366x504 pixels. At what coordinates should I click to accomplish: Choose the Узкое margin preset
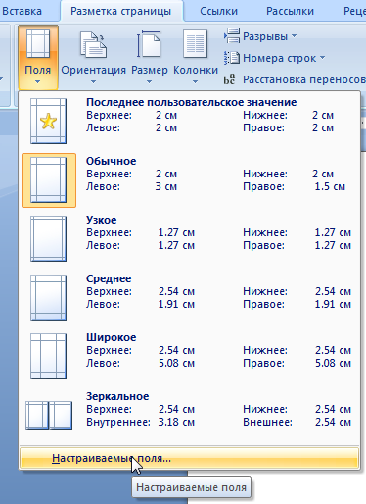click(x=48, y=239)
